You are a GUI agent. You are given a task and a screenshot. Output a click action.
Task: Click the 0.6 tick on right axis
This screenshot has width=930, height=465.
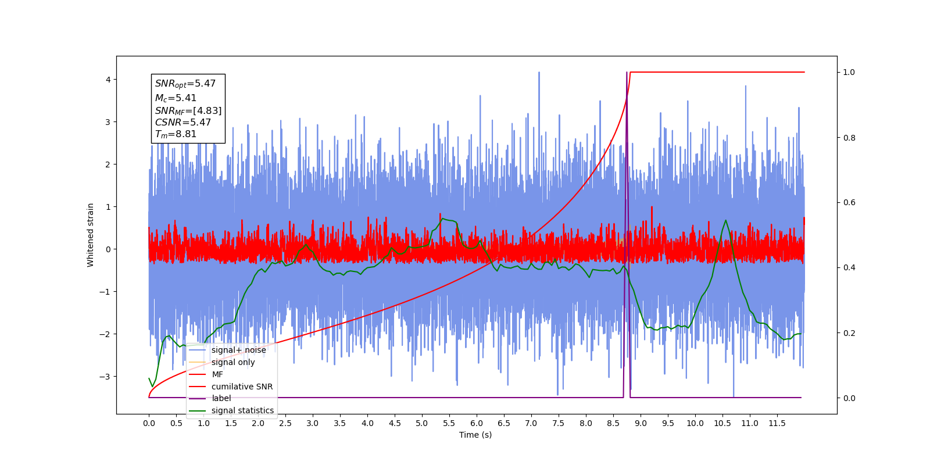[849, 203]
